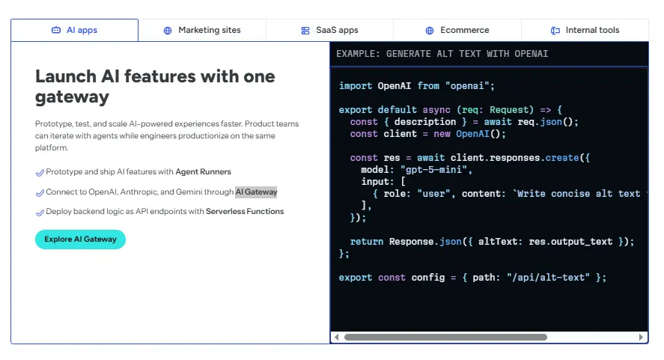Click the 'Launch AI features with one gateway' heading
The width and height of the screenshot is (664, 360).
(155, 86)
